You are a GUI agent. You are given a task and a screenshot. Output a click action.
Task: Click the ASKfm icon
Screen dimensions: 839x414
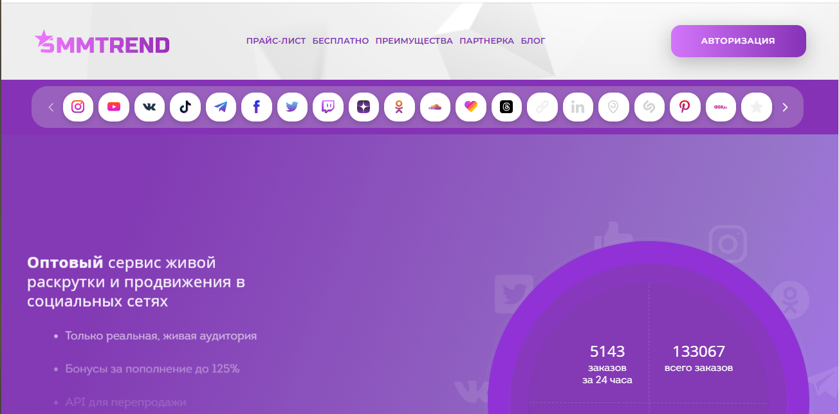[x=721, y=107]
